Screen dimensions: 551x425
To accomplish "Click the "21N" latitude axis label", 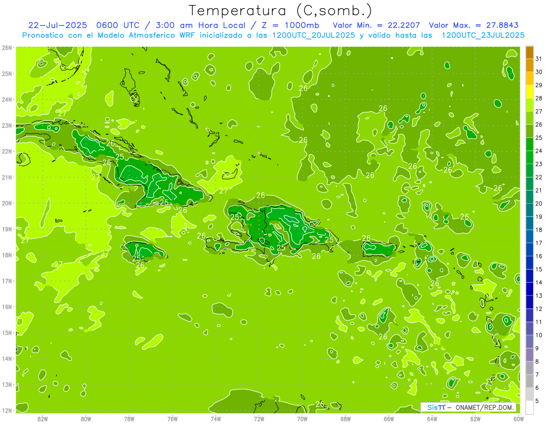I will (7, 177).
